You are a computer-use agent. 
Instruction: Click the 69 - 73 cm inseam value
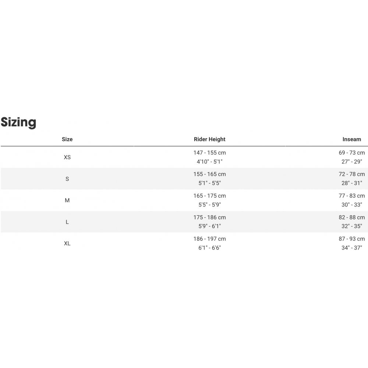point(351,153)
